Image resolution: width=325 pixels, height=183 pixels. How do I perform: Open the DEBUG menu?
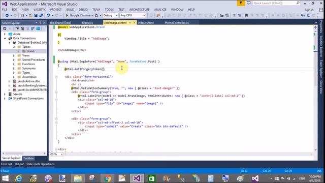point(83,10)
